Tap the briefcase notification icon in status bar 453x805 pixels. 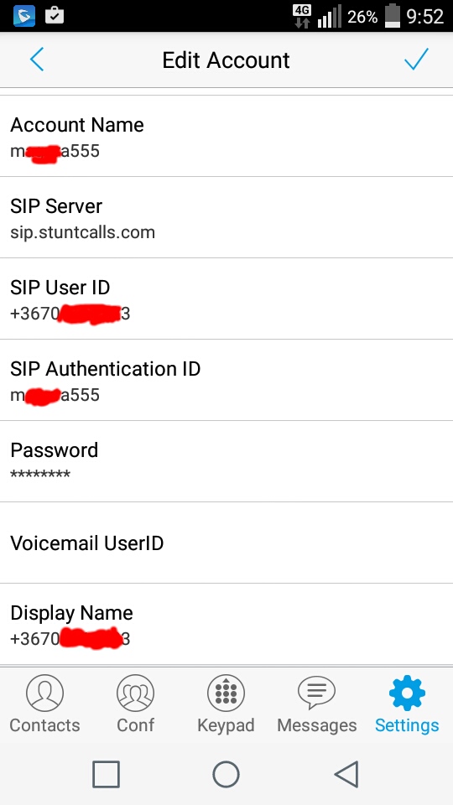point(55,16)
